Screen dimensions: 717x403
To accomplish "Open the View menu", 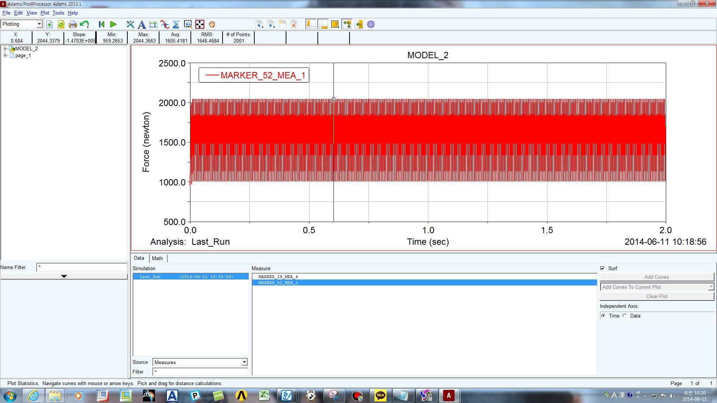I will tap(31, 13).
